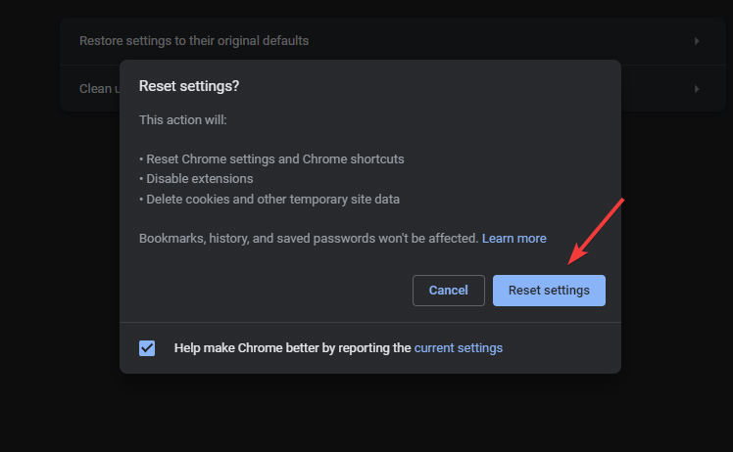Select Restore settings to their original defaults text
This screenshot has height=452, width=733.
[x=194, y=41]
